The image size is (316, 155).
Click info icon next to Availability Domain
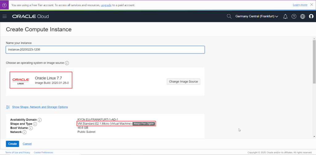(x=40, y=120)
